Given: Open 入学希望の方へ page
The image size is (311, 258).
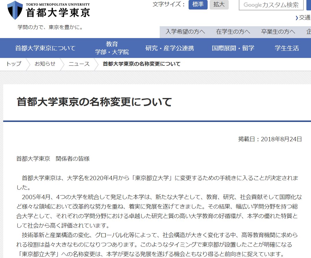Looking at the screenshot, I should [x=185, y=32].
